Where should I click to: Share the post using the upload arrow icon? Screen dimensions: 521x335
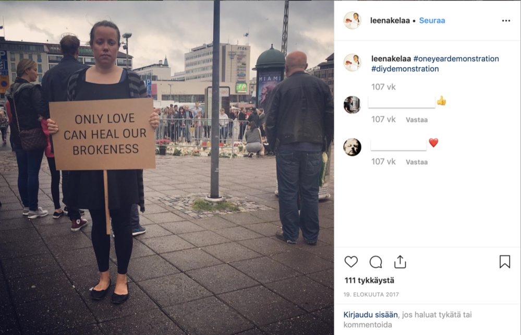(400, 261)
